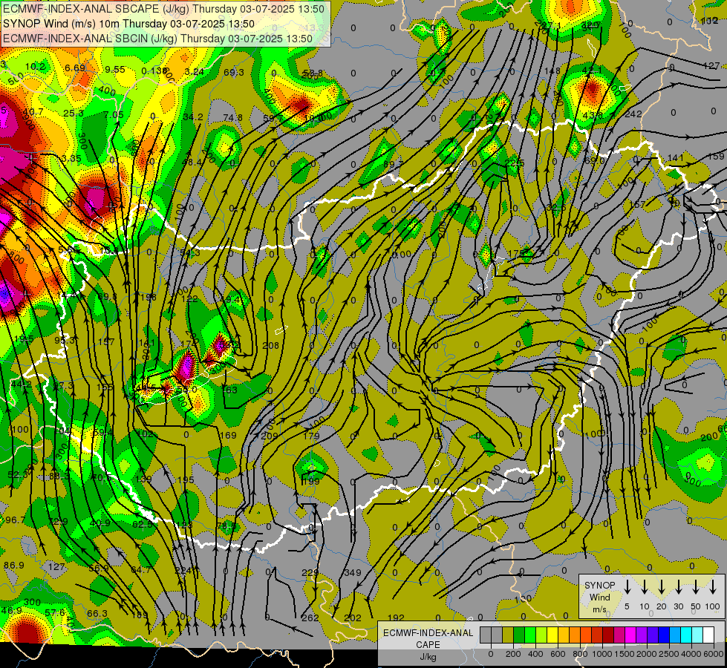Click the map value 96.7
Image resolution: width=727 pixels, height=668 pixels.
[15, 520]
